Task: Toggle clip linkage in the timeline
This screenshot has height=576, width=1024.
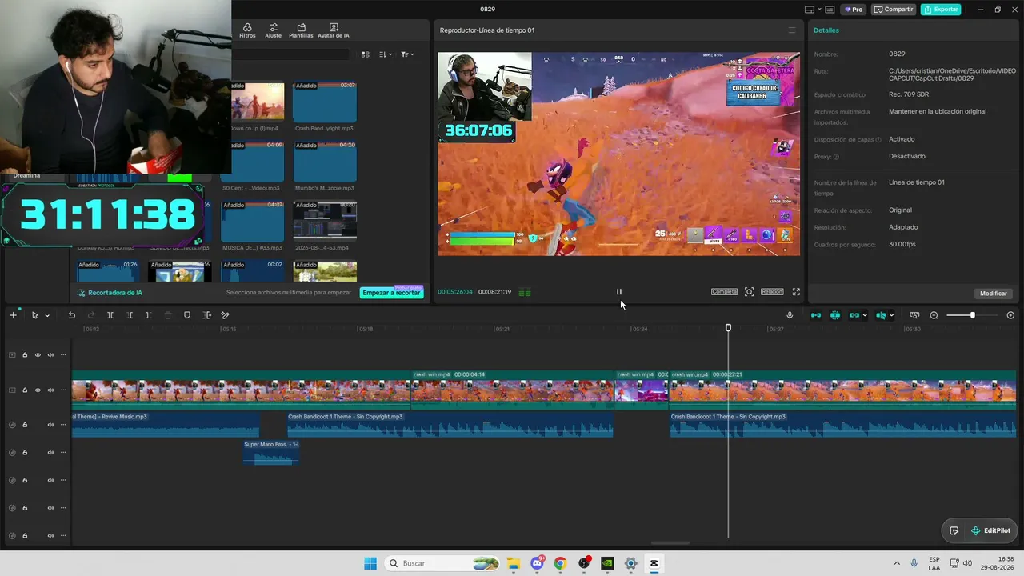Action: point(854,315)
